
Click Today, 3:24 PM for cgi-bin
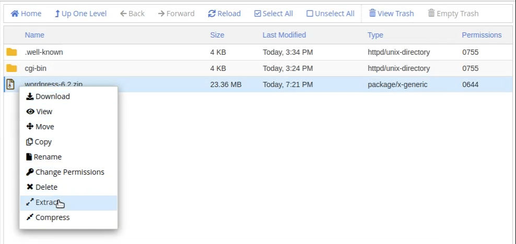288,68
